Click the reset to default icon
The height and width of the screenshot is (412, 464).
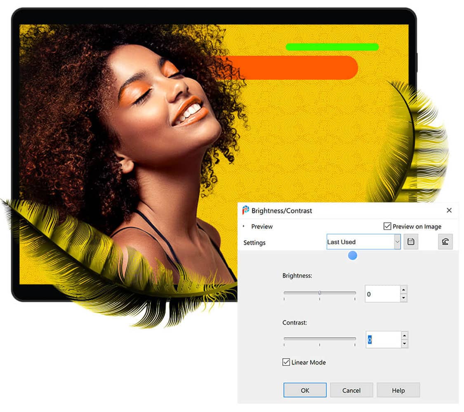pyautogui.click(x=445, y=242)
